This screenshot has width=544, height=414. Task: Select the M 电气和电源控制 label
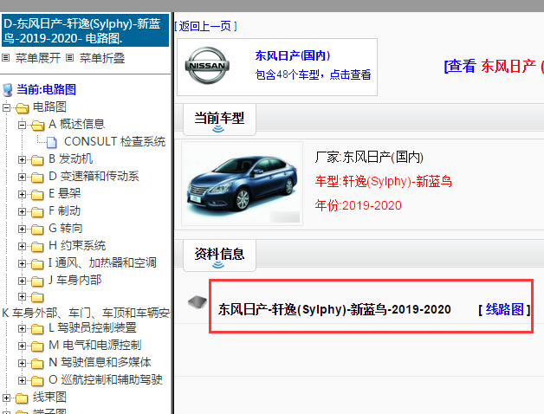[x=95, y=346]
